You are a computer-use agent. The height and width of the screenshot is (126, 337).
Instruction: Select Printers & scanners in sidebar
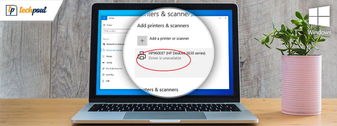[x=113, y=50]
